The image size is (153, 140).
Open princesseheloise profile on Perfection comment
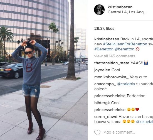coord(110,96)
